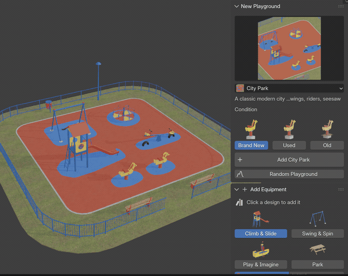Click the Swing & Spin swing icon
The height and width of the screenshot is (276, 348).
point(318,219)
